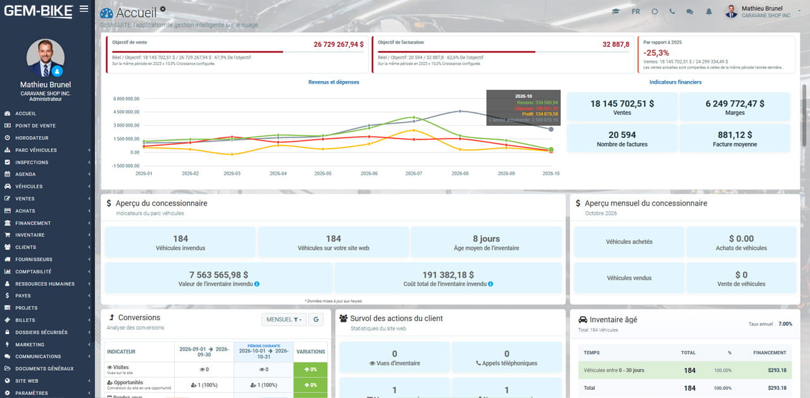The height and width of the screenshot is (398, 810).
Task: Open Horodateur in the sidebar
Action: (x=32, y=137)
